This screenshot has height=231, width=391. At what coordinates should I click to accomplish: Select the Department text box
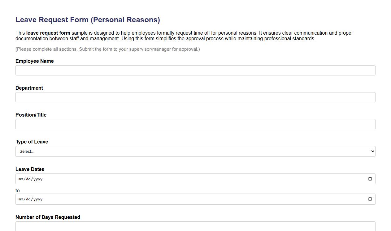pyautogui.click(x=195, y=97)
